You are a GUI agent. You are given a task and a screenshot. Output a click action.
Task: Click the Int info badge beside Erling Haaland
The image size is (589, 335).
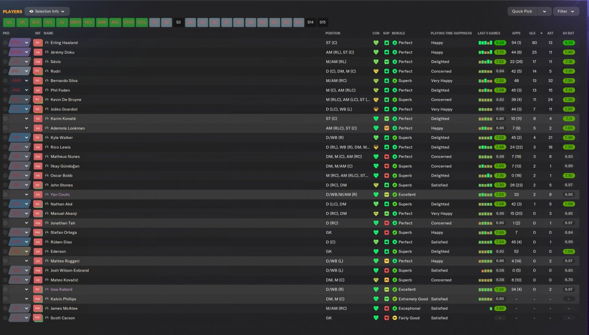coord(38,43)
